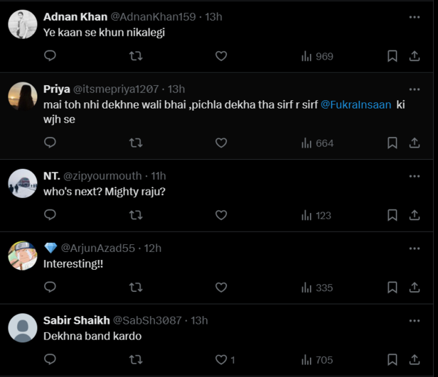Viewport: 438px width, 377px height.
Task: Open more options menu on Priya's tweet
Action: coord(415,89)
